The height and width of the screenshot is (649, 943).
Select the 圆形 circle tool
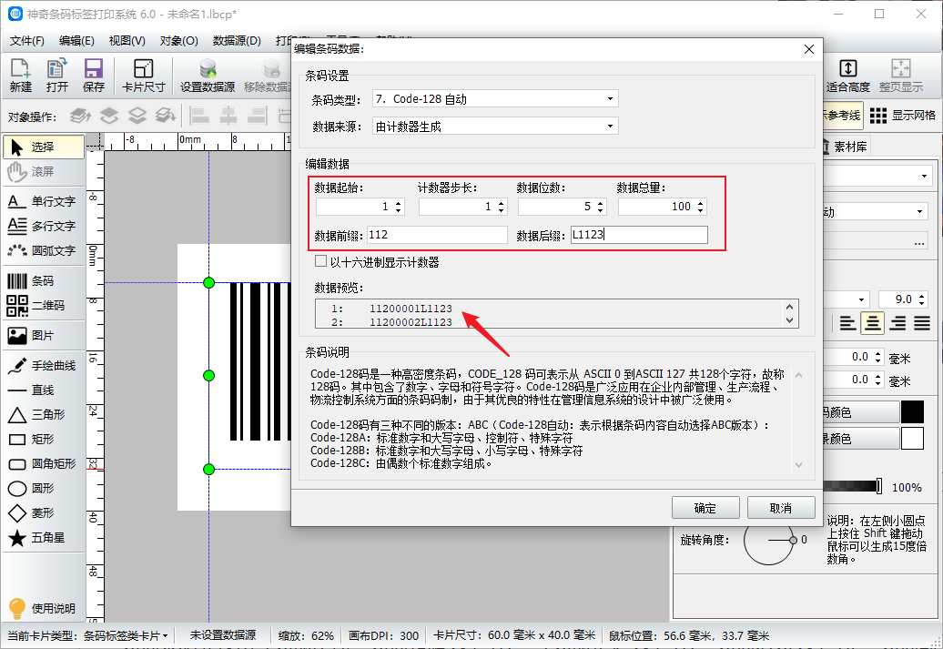pyautogui.click(x=44, y=489)
